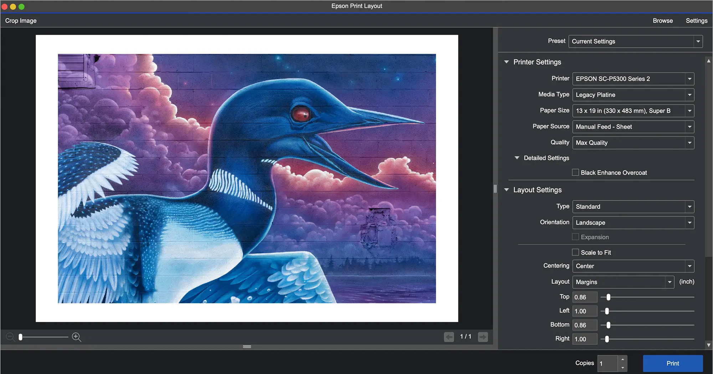
Task: Decrease copies with stepper down arrow
Action: [x=622, y=368]
